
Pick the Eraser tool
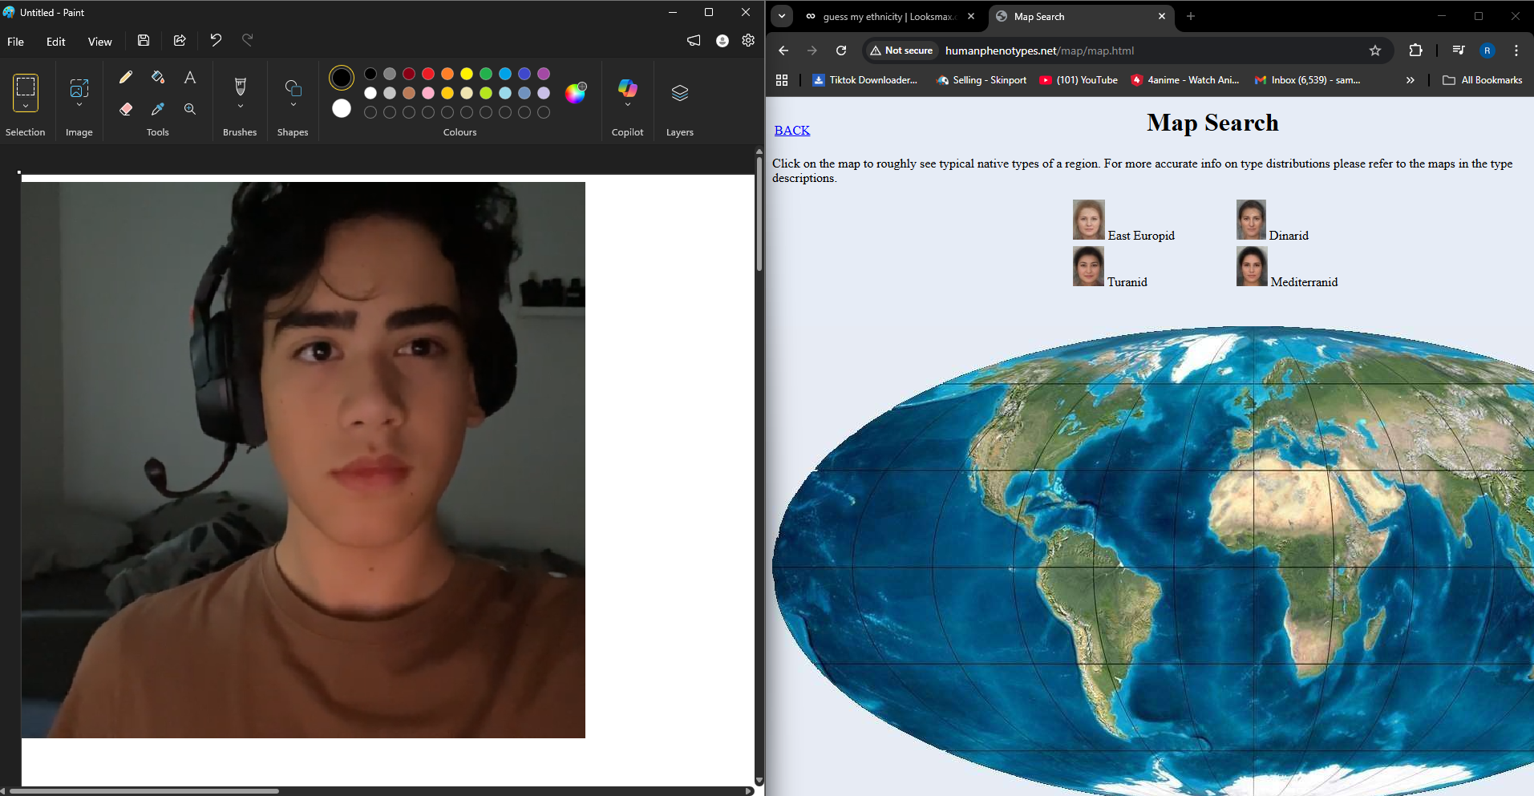click(x=126, y=109)
